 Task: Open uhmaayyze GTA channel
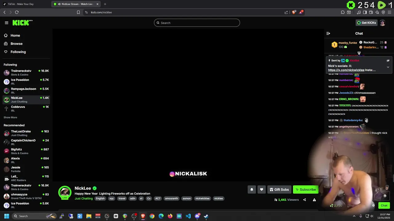coord(26,196)
